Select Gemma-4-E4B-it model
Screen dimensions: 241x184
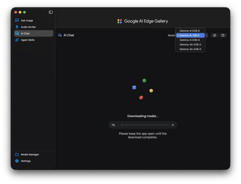pos(190,40)
